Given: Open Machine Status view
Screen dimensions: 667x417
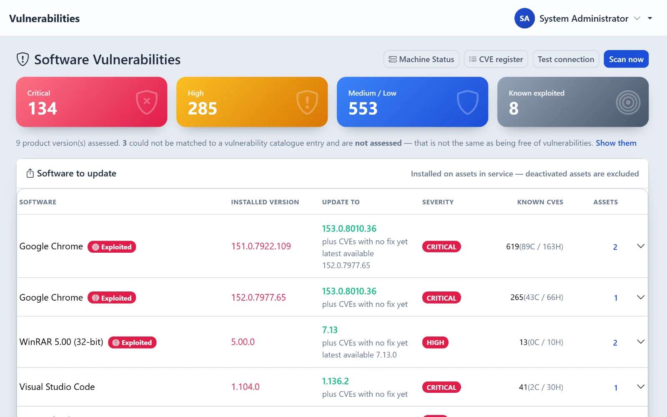Looking at the screenshot, I should pos(421,59).
